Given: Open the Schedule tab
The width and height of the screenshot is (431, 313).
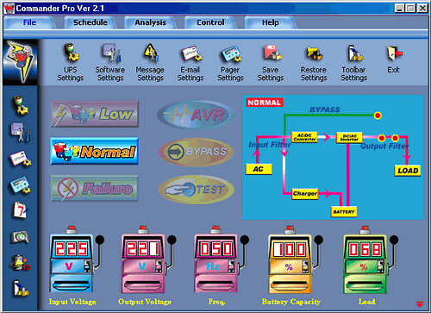Looking at the screenshot, I should tap(91, 22).
